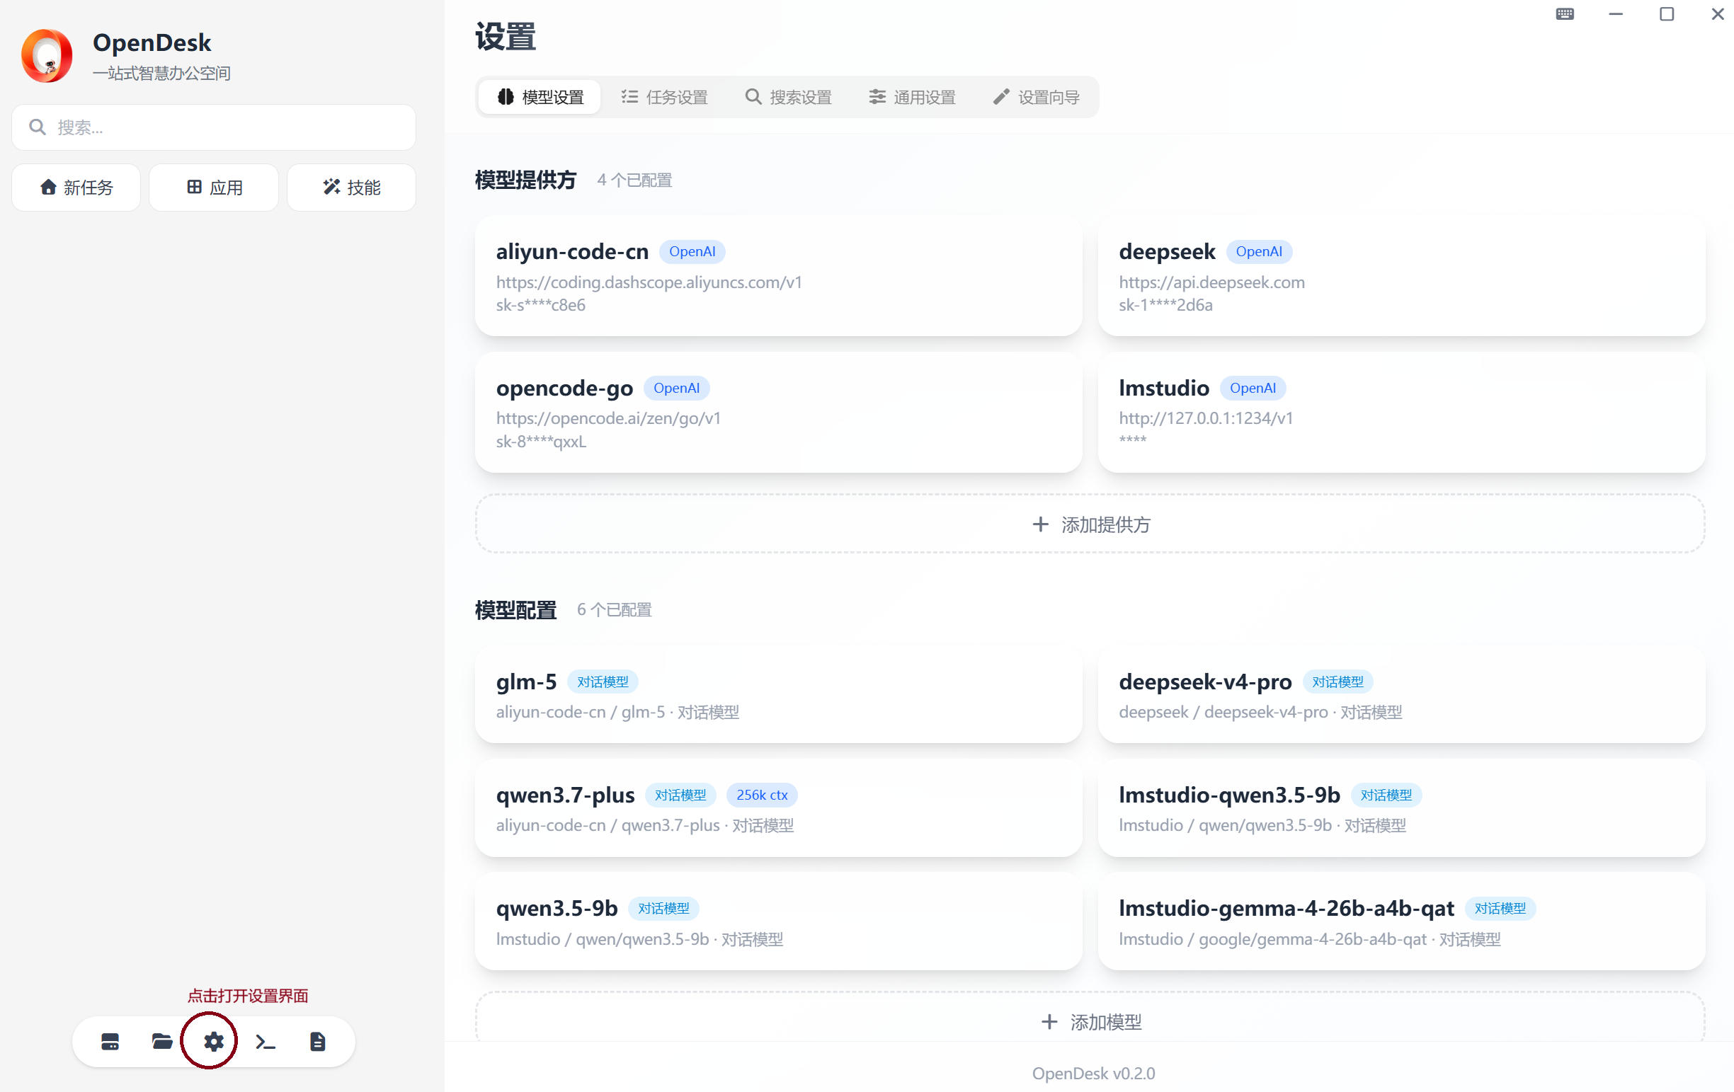Viewport: 1734px width, 1092px height.
Task: Open settings via gear icon in dock
Action: click(213, 1041)
